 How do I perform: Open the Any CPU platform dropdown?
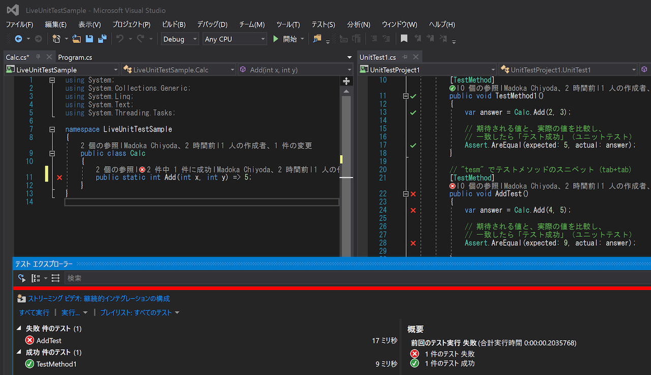pyautogui.click(x=234, y=39)
